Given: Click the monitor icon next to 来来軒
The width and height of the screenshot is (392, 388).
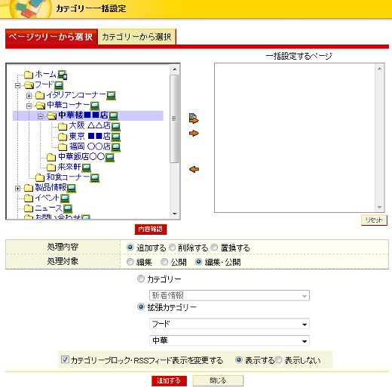Looking at the screenshot, I should pyautogui.click(x=86, y=168).
